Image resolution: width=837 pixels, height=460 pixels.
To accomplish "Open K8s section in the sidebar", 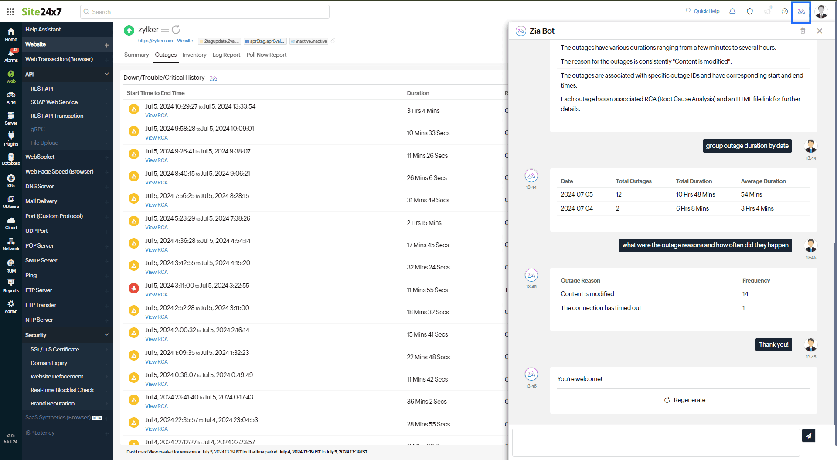I will [x=11, y=181].
